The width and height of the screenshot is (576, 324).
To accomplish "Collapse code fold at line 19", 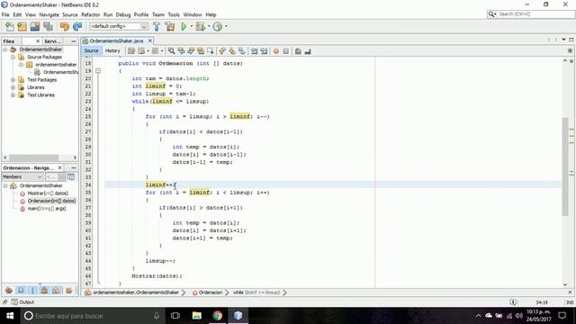I will pyautogui.click(x=98, y=71).
